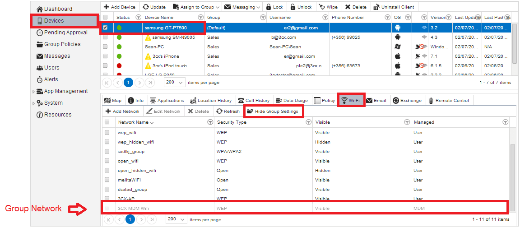Open devices items-per-page dropdown
This screenshot has width=520, height=228.
(175, 82)
